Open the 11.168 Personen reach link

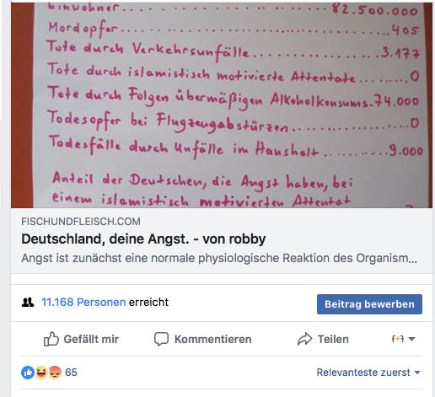tap(83, 303)
